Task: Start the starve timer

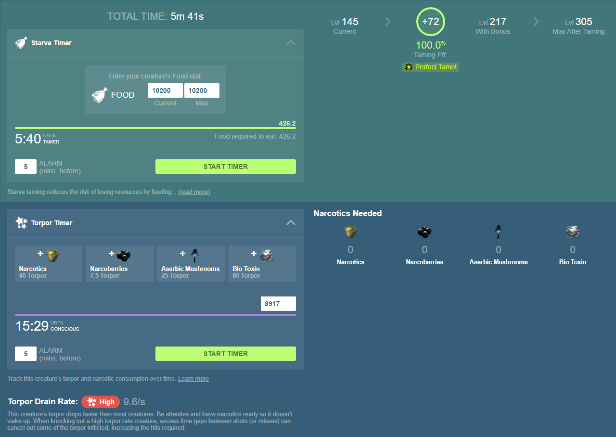Action: (x=225, y=167)
